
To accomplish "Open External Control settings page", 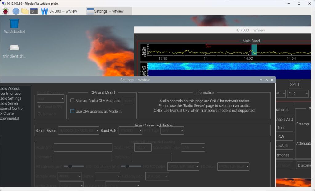I will click(11, 109).
